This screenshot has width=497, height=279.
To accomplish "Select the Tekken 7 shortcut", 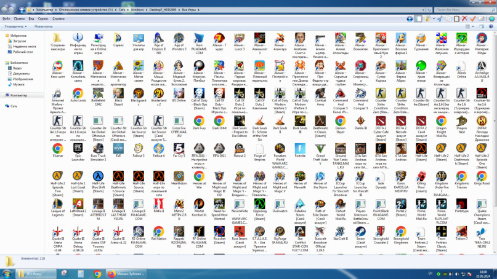I will click(461, 232).
